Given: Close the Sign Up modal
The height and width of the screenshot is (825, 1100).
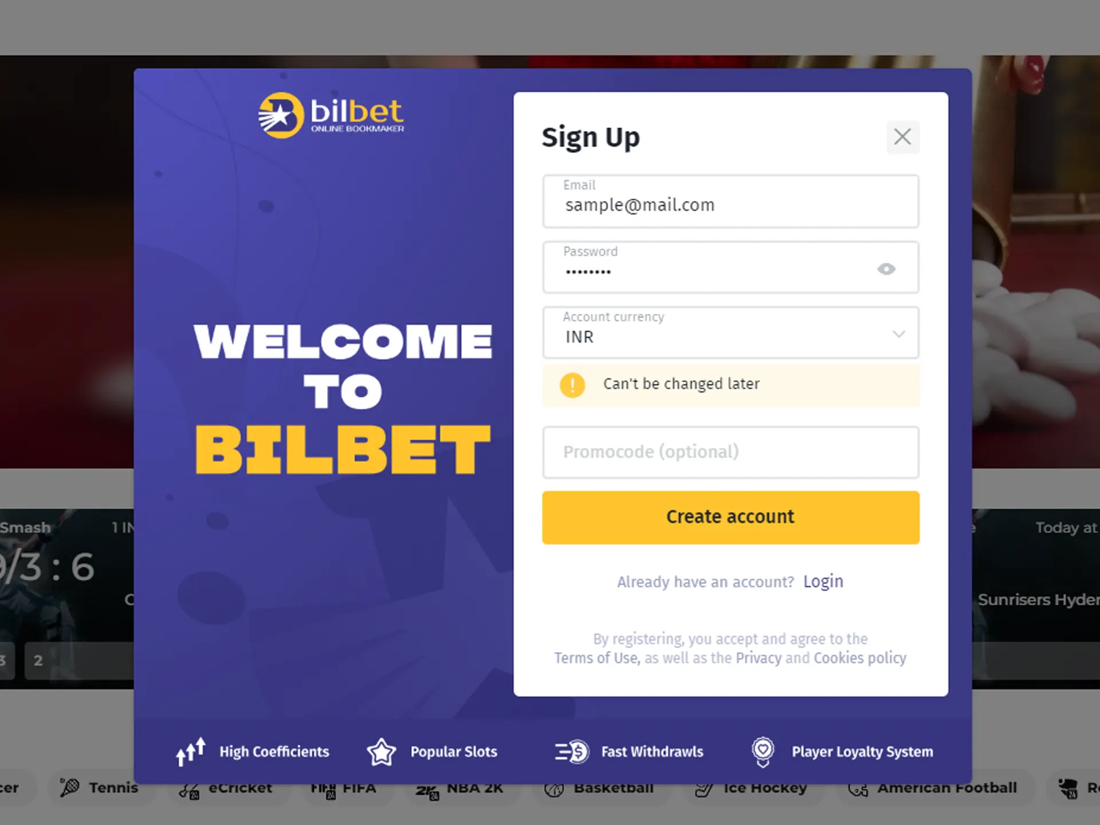Looking at the screenshot, I should tap(902, 136).
